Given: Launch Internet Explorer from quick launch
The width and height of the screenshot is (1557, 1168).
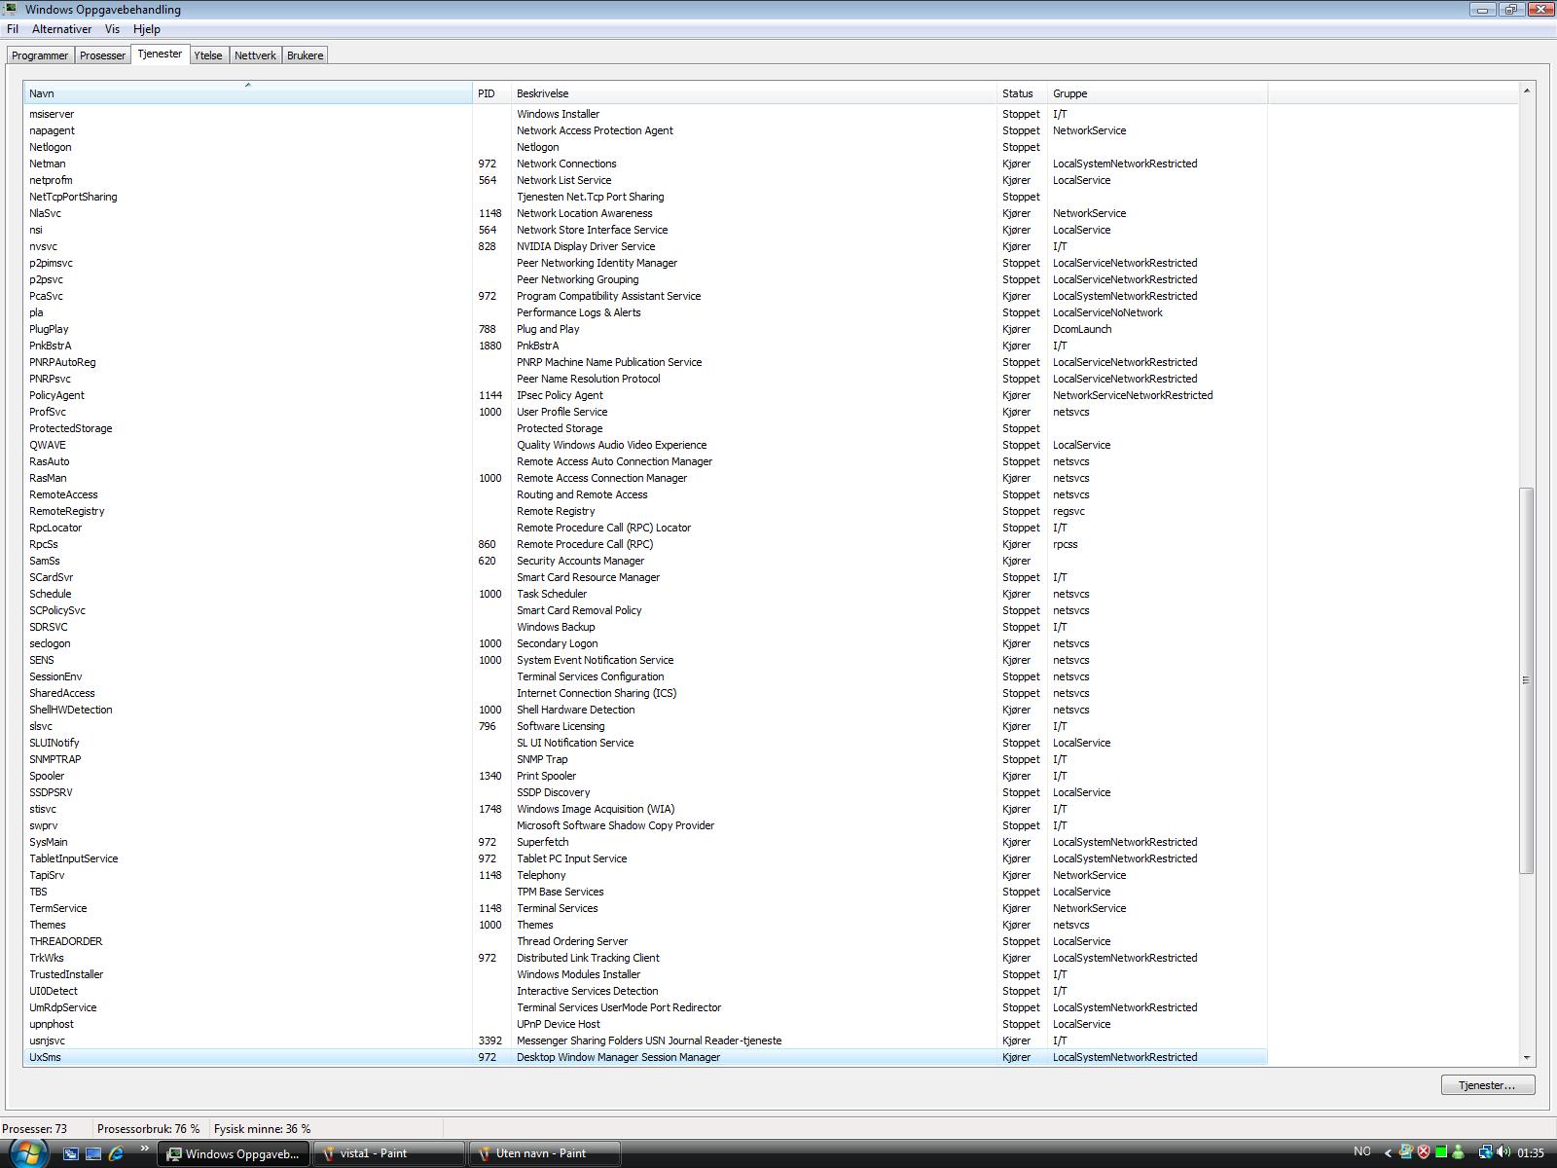Looking at the screenshot, I should click(116, 1153).
